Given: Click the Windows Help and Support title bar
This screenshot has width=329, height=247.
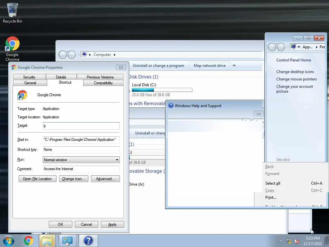Looking at the screenshot, I should 215,105.
